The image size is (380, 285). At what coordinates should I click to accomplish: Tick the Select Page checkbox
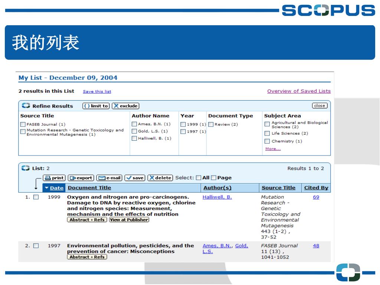(213, 178)
